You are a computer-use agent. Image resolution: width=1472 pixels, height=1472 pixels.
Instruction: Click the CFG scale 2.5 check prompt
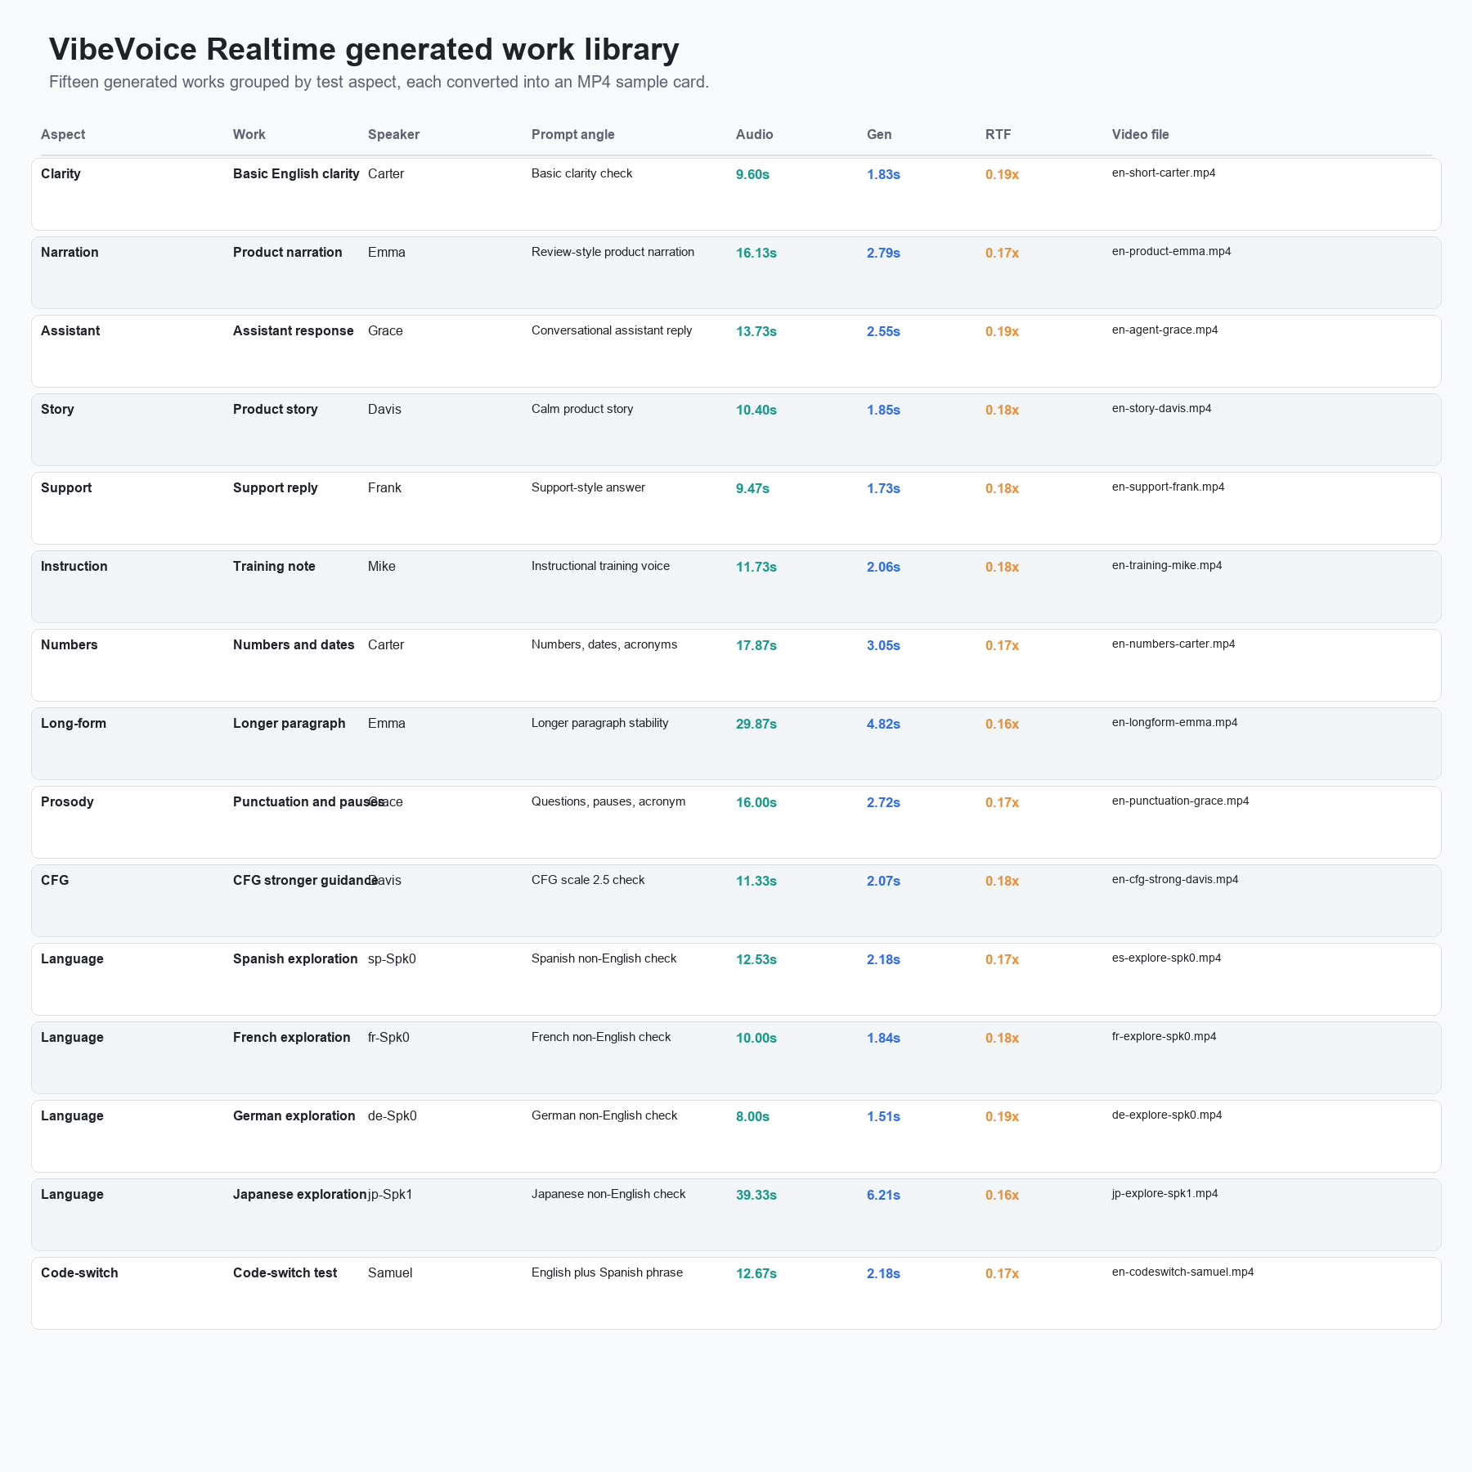[588, 880]
